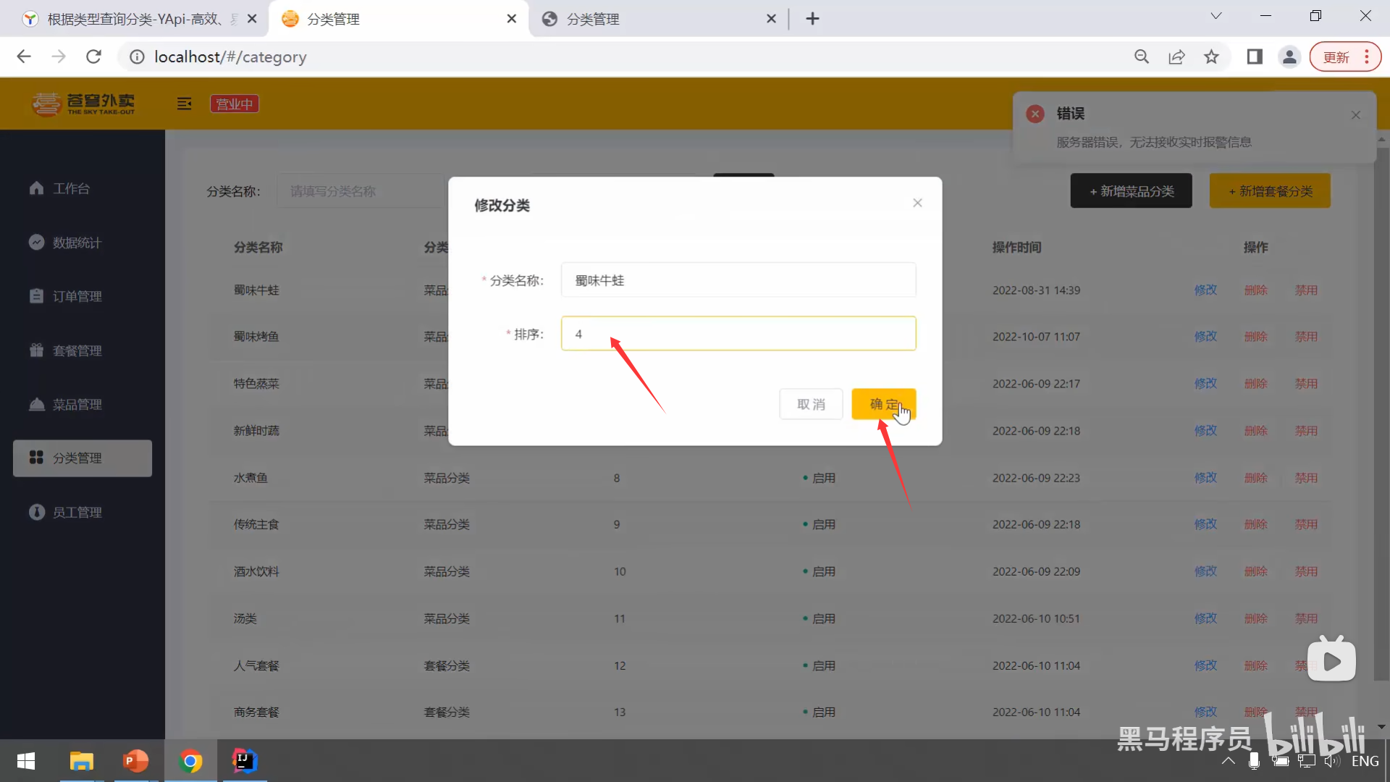Click the 新增套餐分类 button
The width and height of the screenshot is (1390, 782).
pyautogui.click(x=1271, y=190)
